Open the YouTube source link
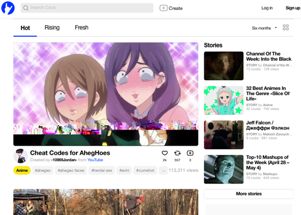The image size is (301, 215). point(95,160)
